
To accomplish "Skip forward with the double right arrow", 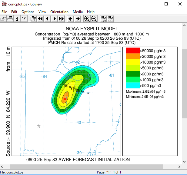I will pos(61,19).
